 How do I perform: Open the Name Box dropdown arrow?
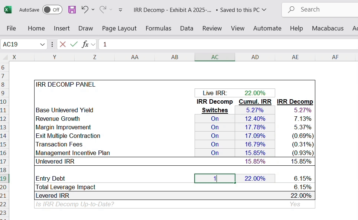pyautogui.click(x=42, y=44)
